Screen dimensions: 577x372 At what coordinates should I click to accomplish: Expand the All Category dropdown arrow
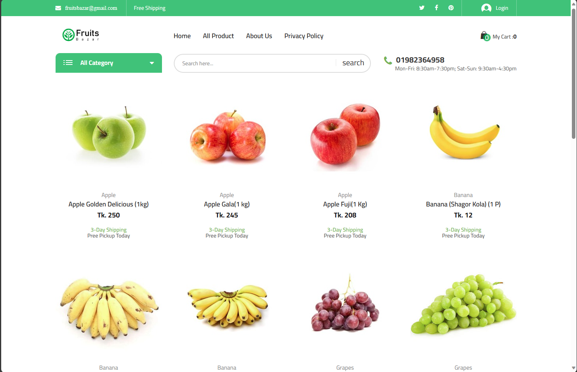(152, 63)
